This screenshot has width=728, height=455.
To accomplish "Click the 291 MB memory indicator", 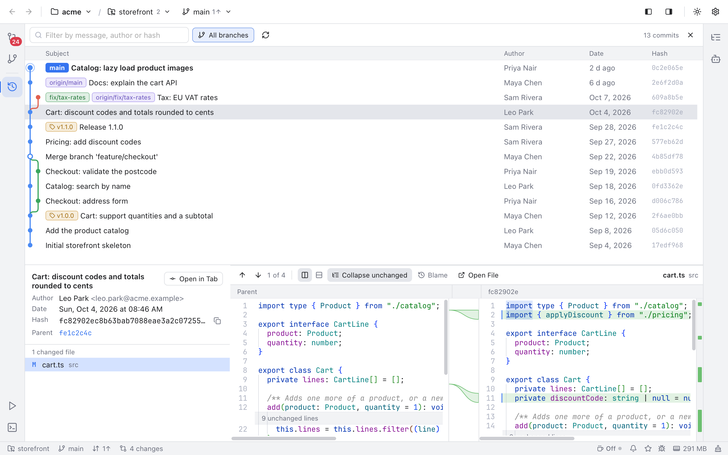I will pos(690,448).
